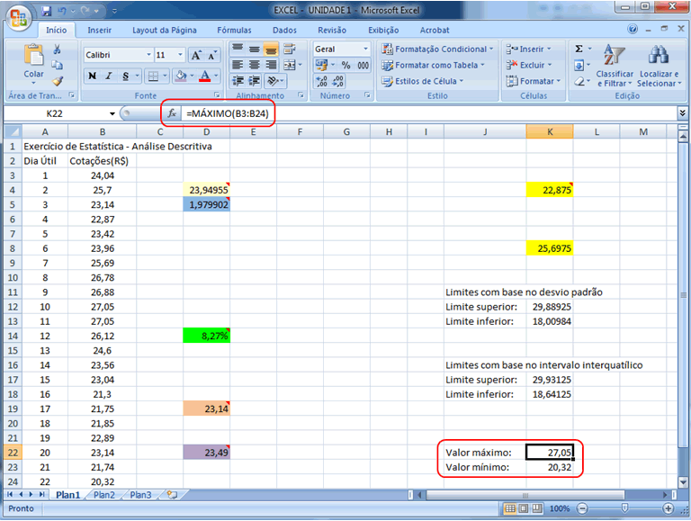Click Formatação Condicional button
The height and width of the screenshot is (521, 691).
click(435, 49)
